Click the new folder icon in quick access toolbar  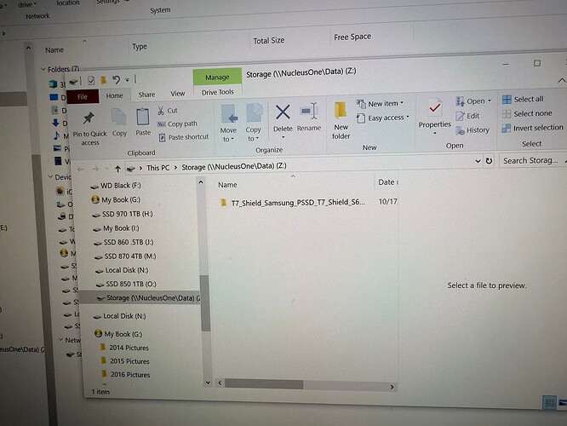(103, 80)
